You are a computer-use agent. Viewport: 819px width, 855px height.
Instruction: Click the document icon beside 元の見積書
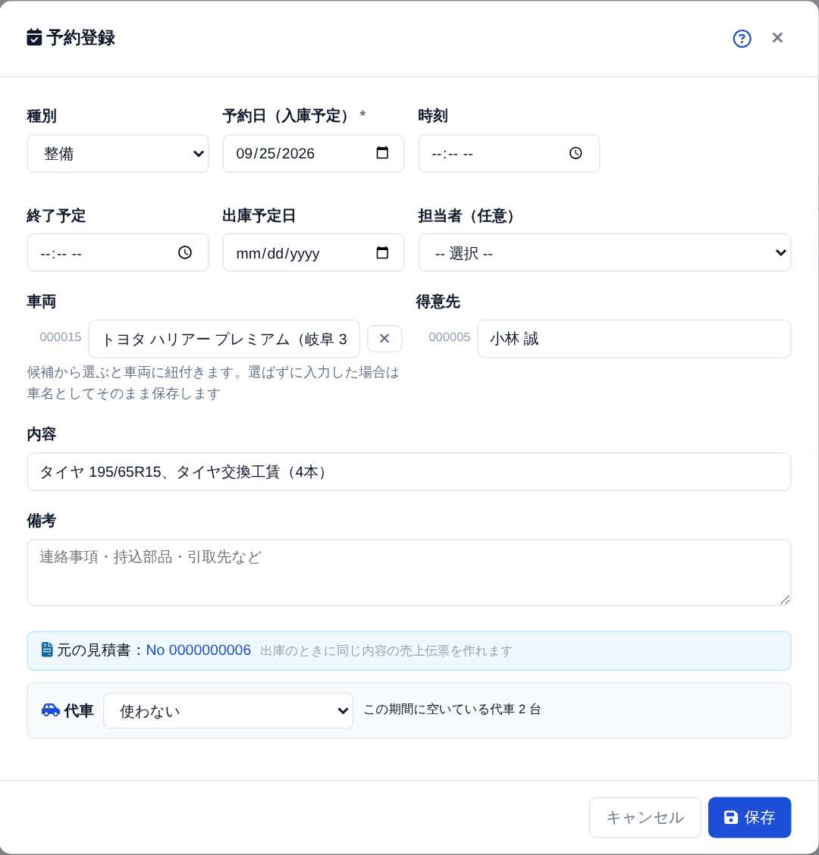(x=47, y=650)
